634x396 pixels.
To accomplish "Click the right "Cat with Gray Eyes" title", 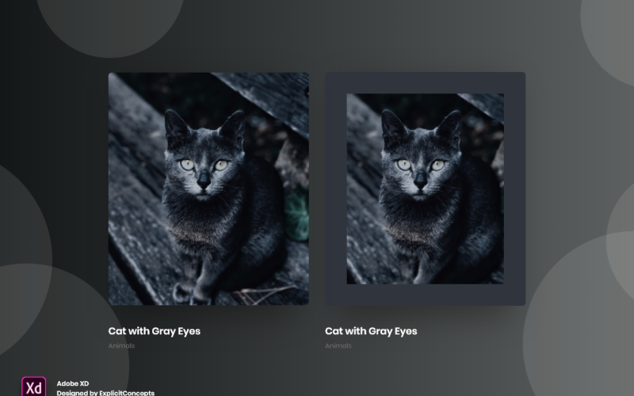I will pyautogui.click(x=371, y=331).
